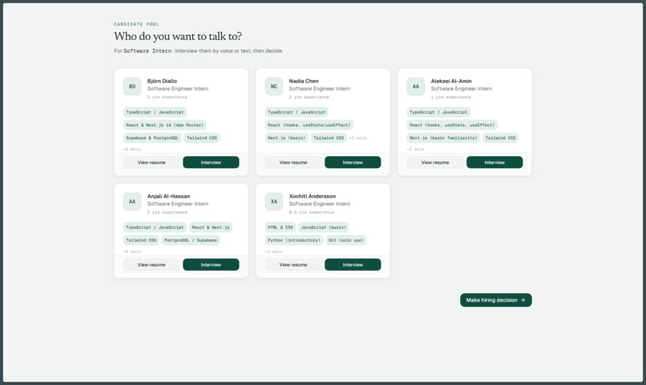
Task: Click React (hooks, useState, useEffect) tag
Action: point(452,125)
